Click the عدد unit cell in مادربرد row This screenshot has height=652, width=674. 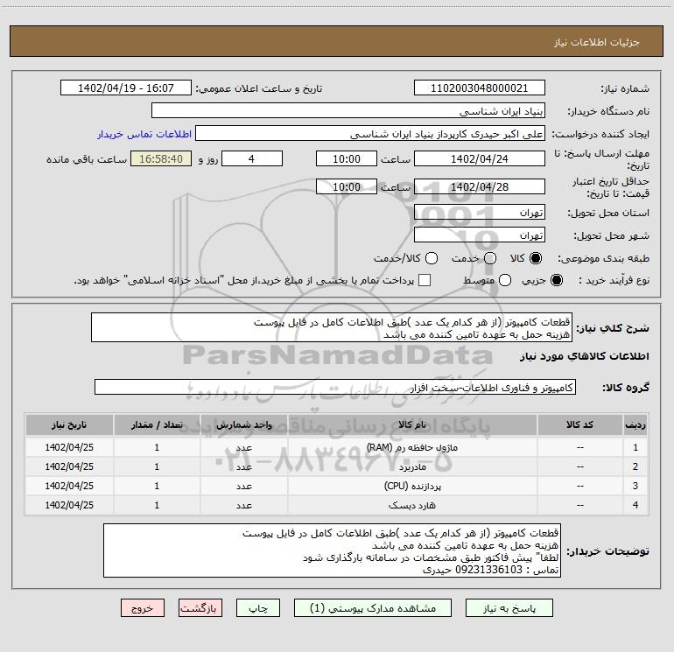click(x=243, y=466)
